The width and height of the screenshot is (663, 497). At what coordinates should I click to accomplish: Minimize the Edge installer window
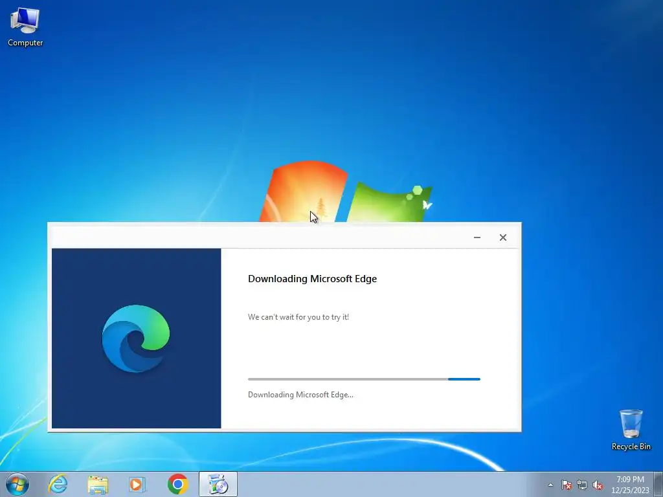(x=477, y=237)
